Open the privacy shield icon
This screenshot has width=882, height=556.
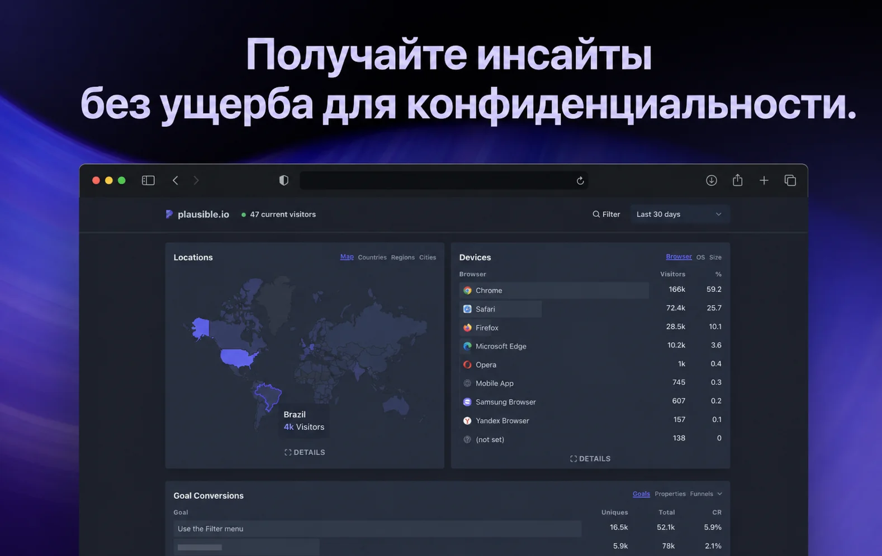[284, 180]
